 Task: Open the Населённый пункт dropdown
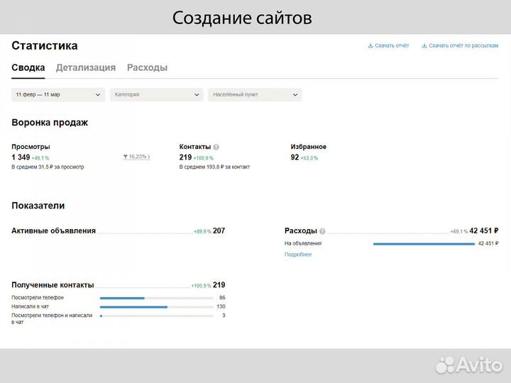pos(255,95)
